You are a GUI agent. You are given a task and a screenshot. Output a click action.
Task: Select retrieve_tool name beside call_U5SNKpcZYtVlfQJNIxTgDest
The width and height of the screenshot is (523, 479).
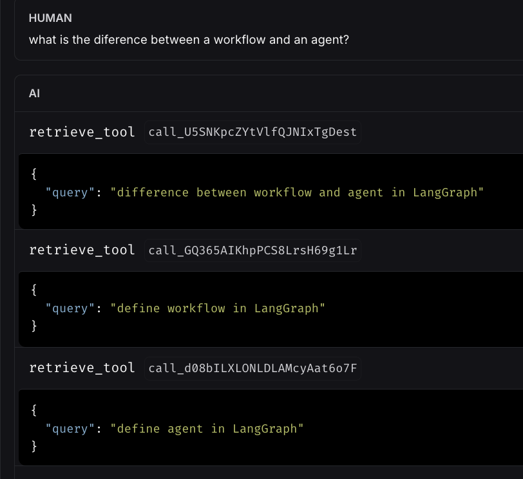(82, 132)
